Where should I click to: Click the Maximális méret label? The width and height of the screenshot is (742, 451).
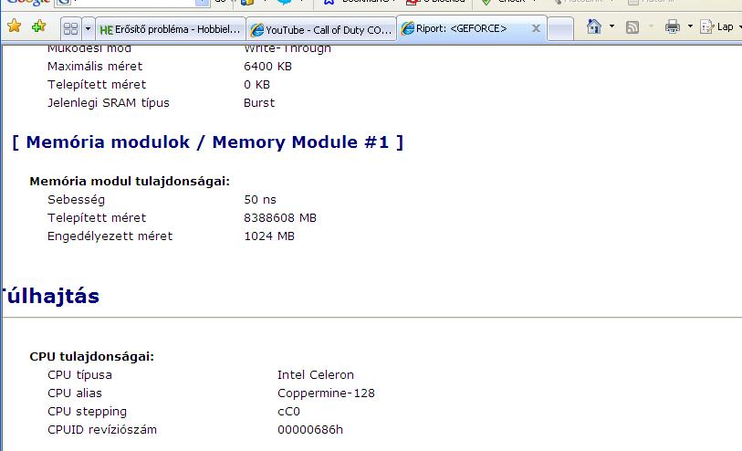tap(95, 67)
